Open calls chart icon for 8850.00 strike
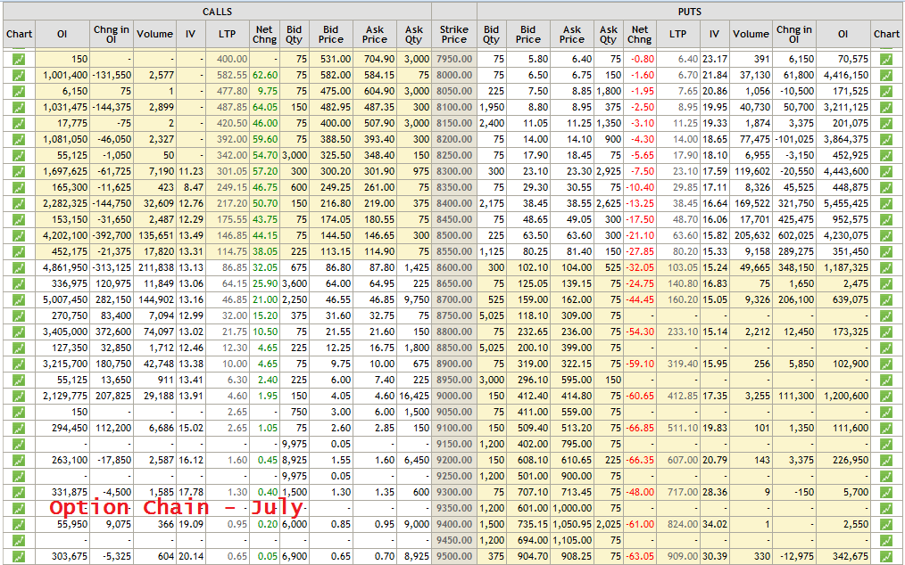Viewport: 905px width, 565px height. (19, 348)
